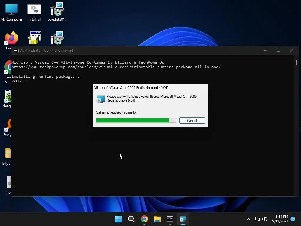301x226 pixels.
Task: Open File Explorer from the taskbar
Action: click(157, 219)
